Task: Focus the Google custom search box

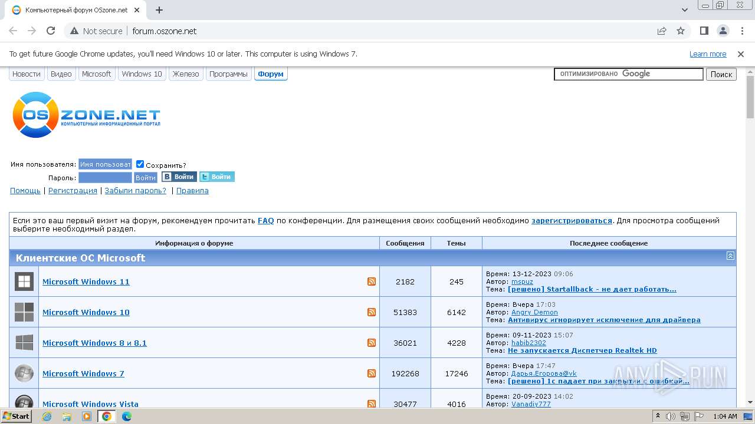Action: [x=629, y=74]
